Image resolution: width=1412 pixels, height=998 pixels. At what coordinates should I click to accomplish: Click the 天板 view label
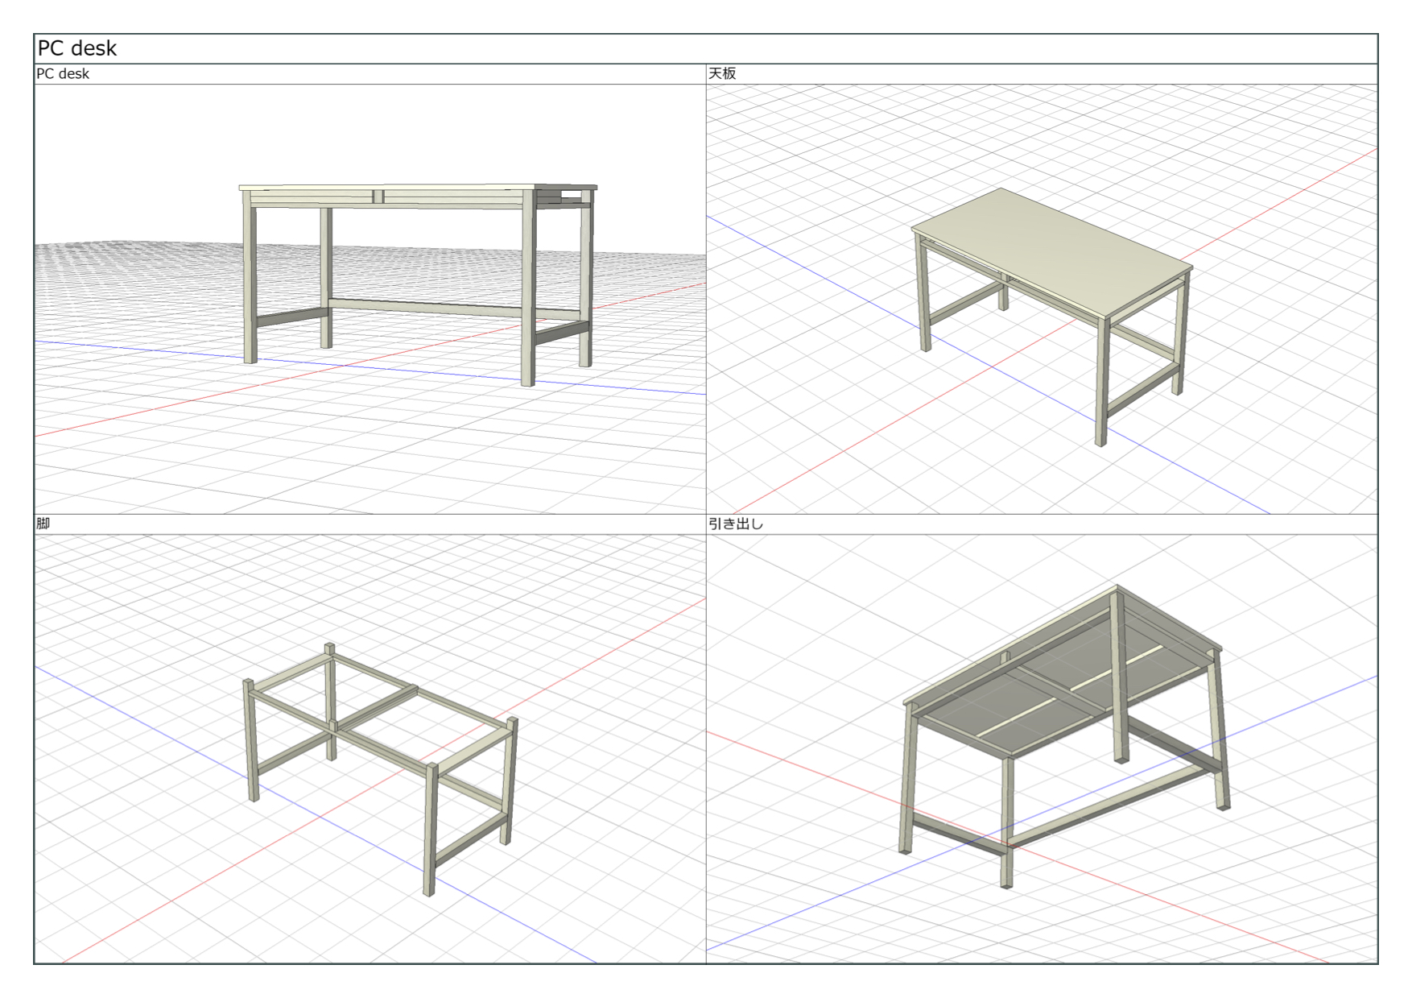pos(722,74)
